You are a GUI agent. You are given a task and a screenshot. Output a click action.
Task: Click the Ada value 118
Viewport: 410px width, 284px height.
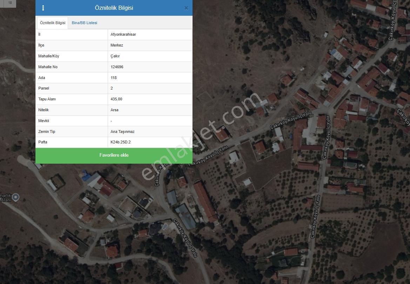[114, 78]
